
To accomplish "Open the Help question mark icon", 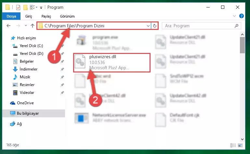I will click(x=242, y=16).
